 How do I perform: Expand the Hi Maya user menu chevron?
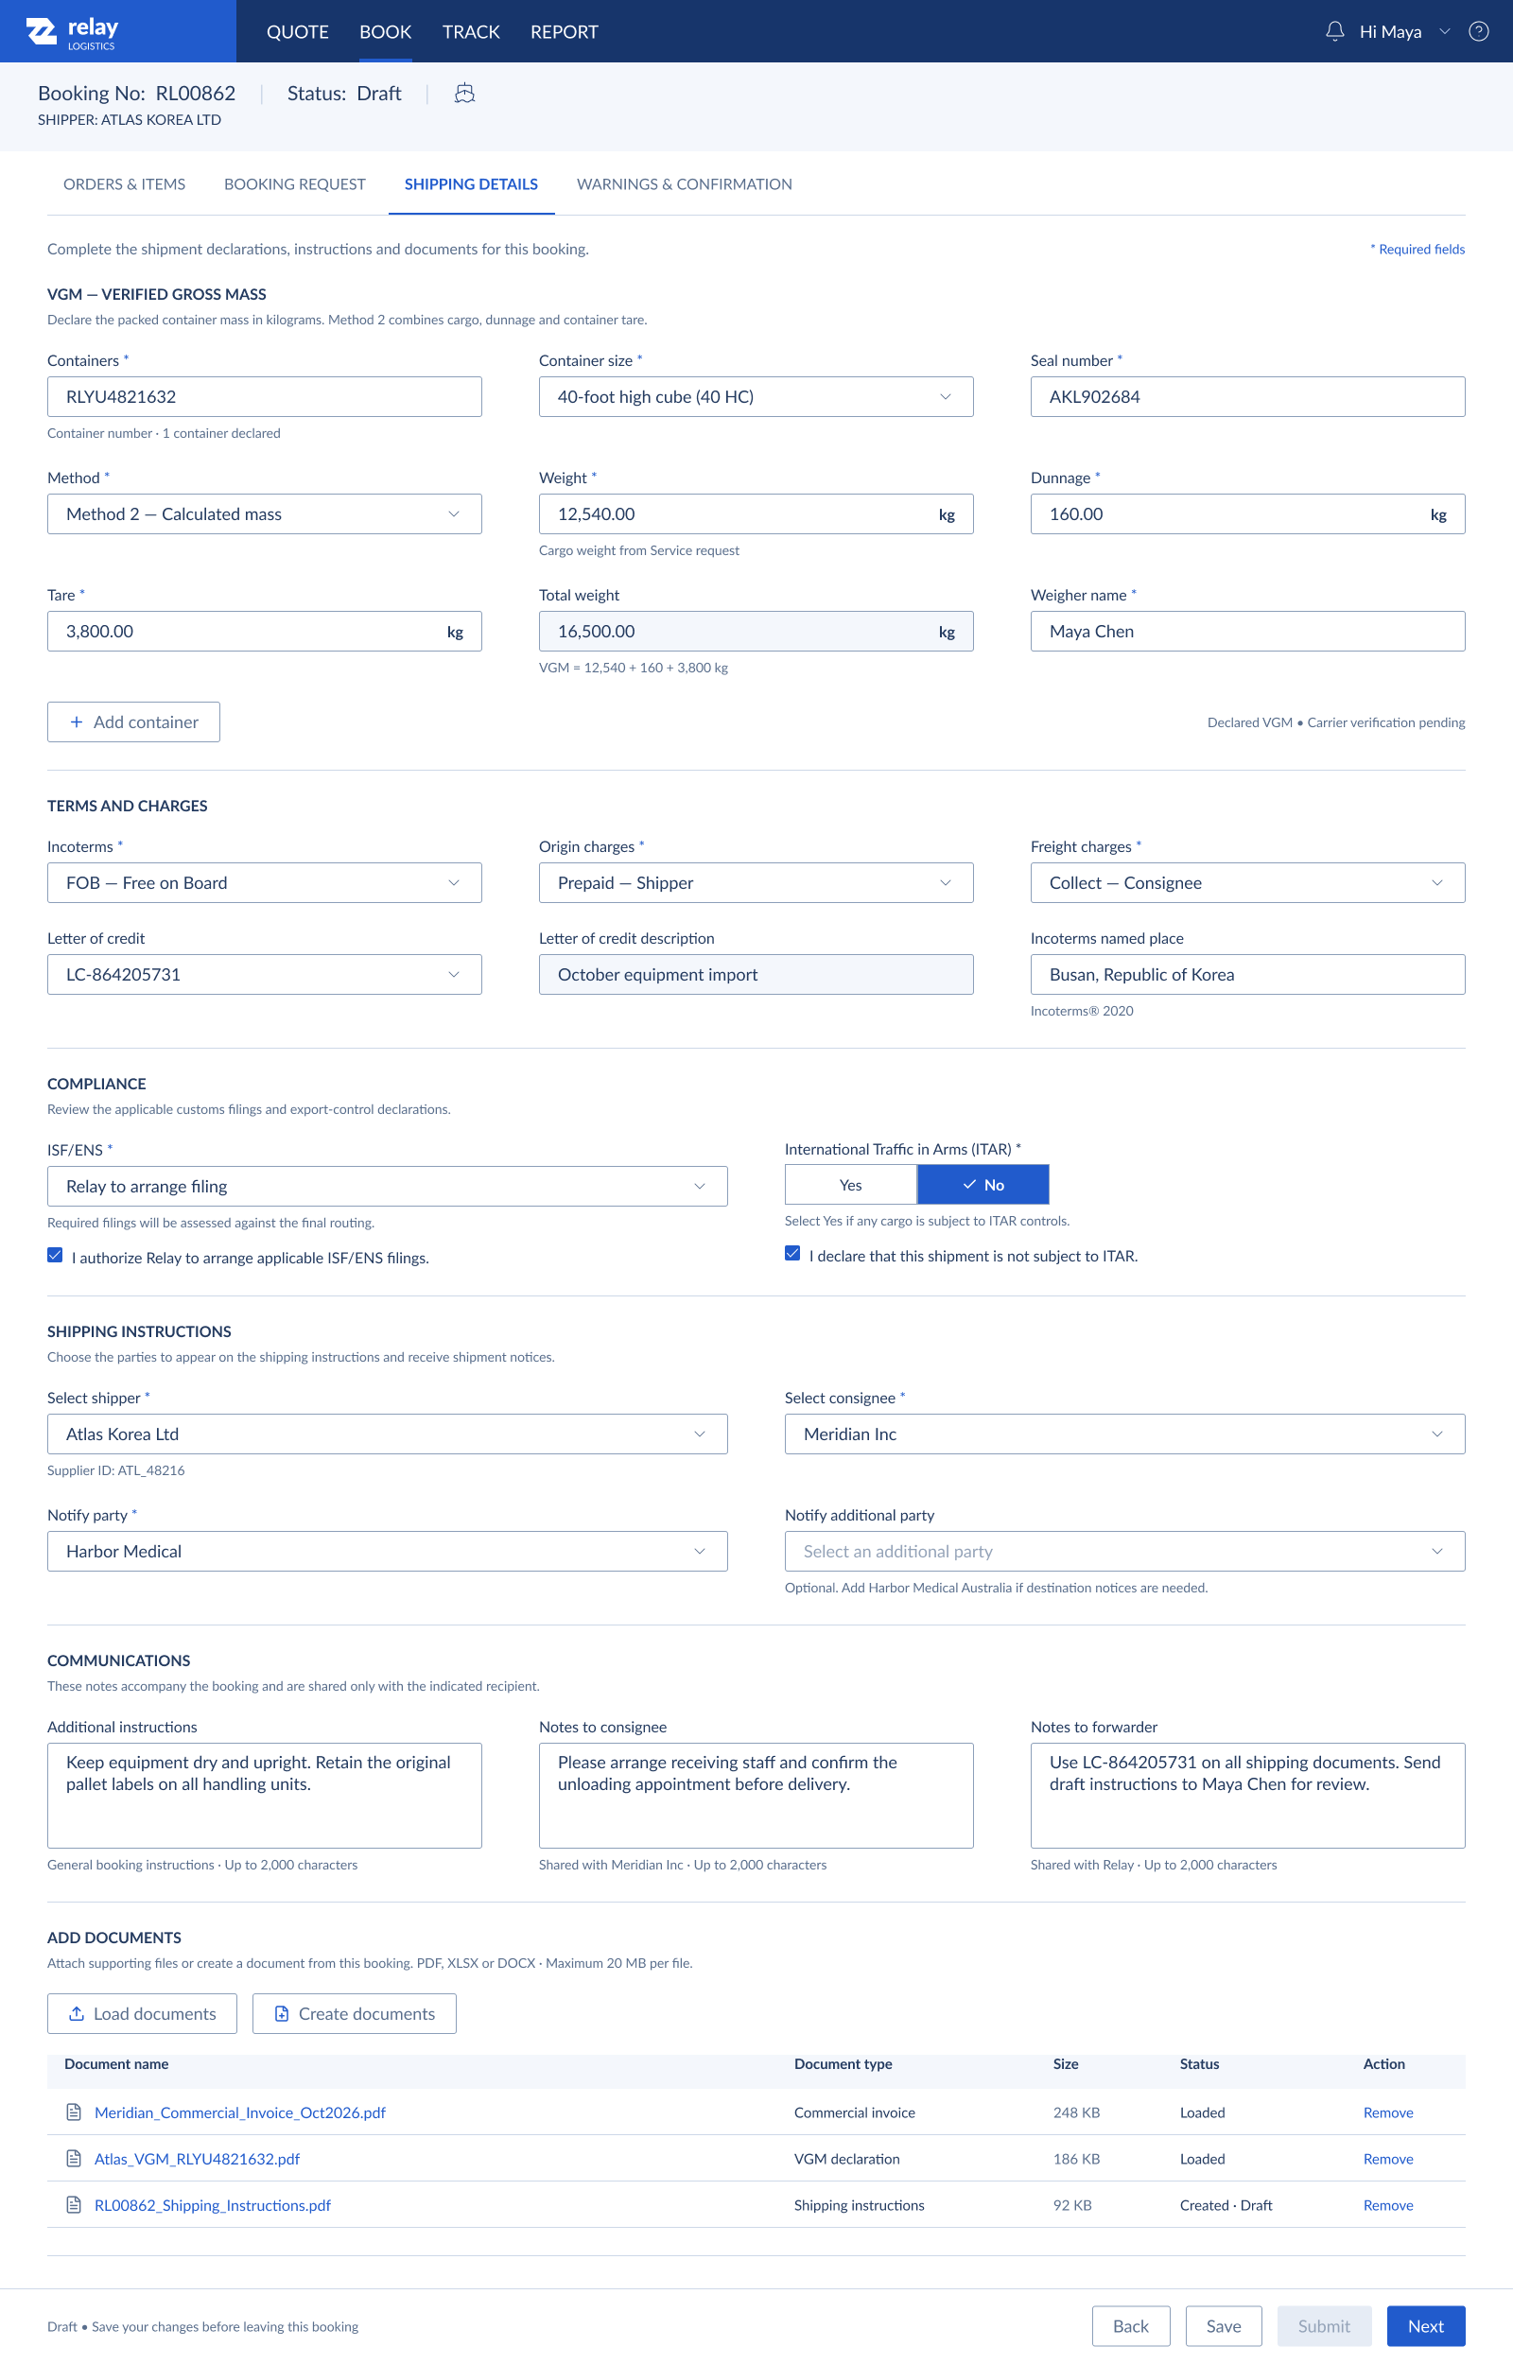pos(1444,31)
